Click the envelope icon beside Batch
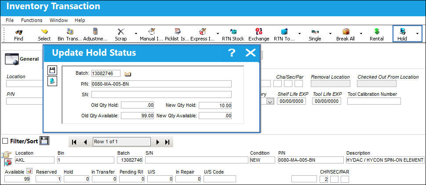The height and width of the screenshot is (185, 426). point(127,74)
